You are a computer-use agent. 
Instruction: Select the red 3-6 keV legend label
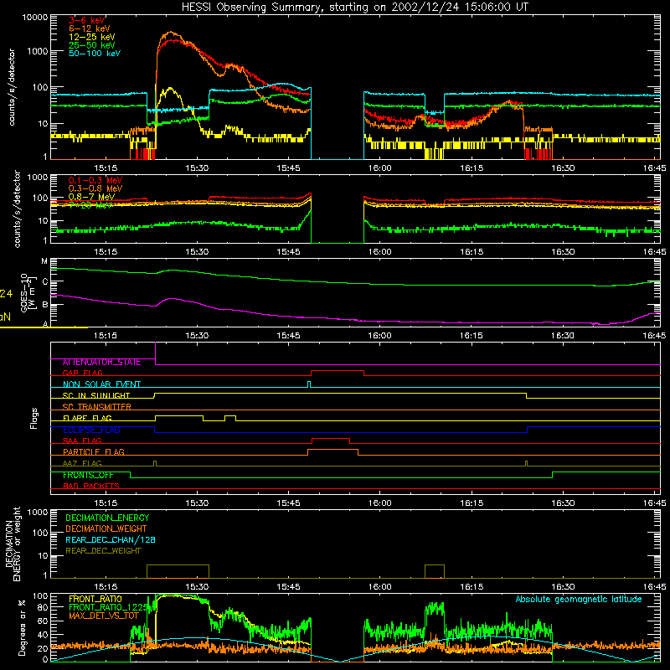(87, 20)
